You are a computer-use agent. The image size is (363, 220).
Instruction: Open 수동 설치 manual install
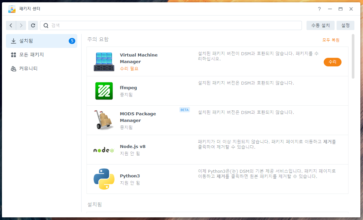[320, 25]
